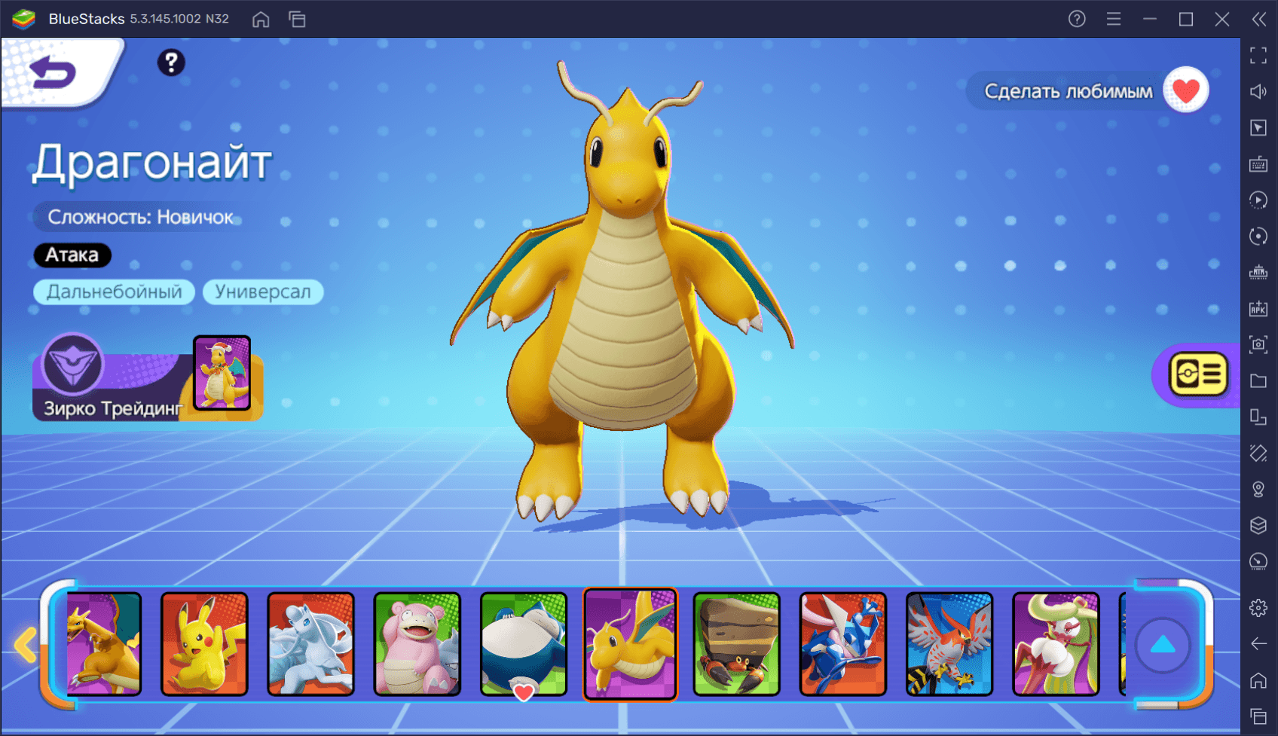1278x736 pixels.
Task: Select Snorlax in the Pokémon roster
Action: [x=524, y=644]
